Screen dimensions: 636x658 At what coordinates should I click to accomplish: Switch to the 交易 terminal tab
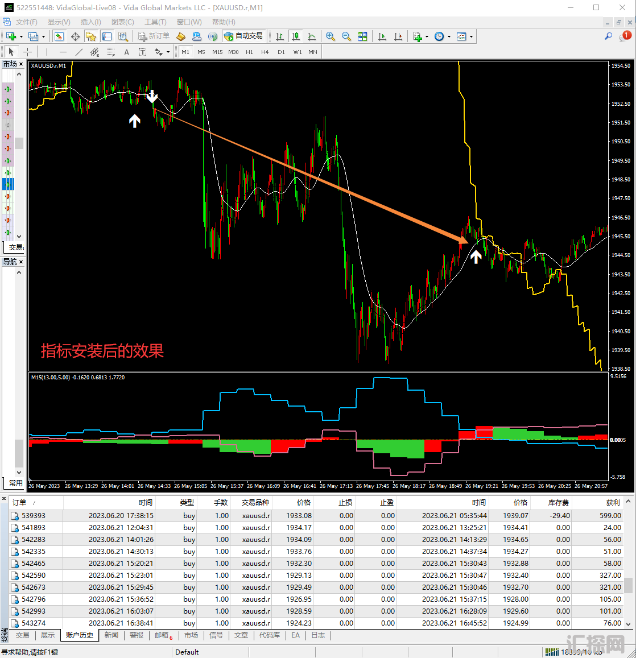click(23, 635)
